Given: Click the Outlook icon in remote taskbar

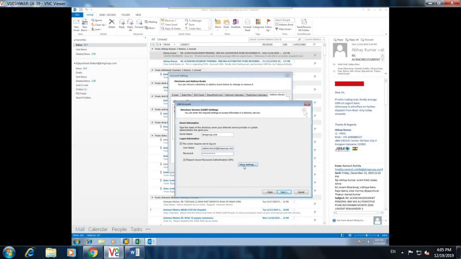Looking at the screenshot, I should tap(151, 242).
